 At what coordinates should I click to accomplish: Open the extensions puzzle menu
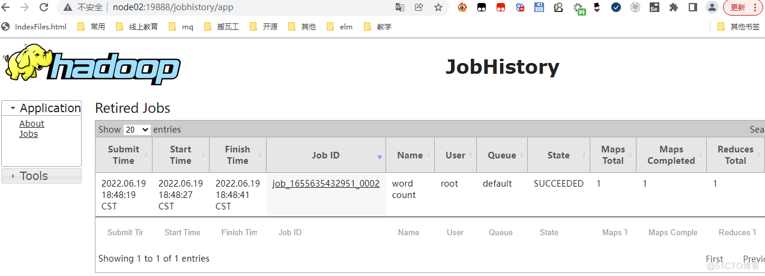click(x=674, y=8)
